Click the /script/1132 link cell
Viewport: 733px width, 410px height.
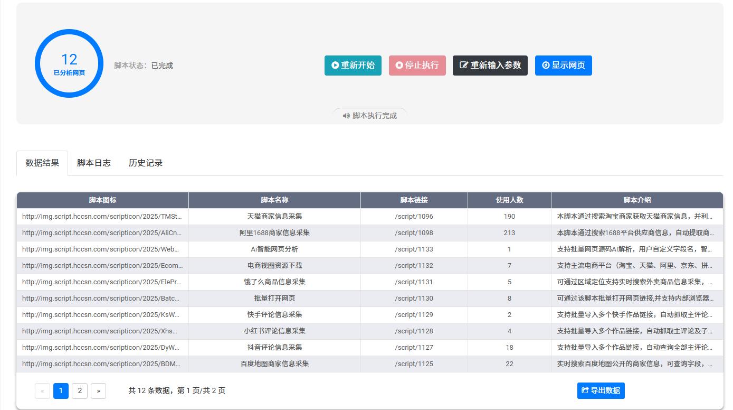414,266
